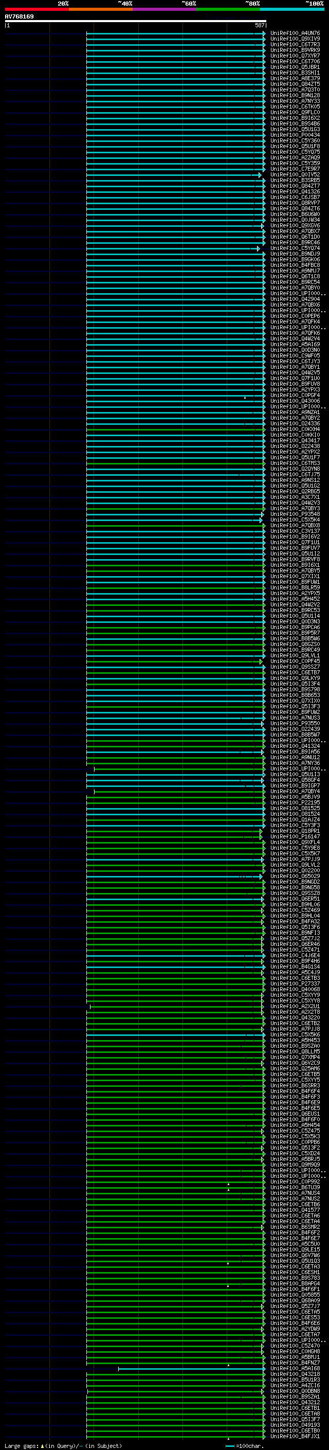329x1450 pixels.
Task: Open hit UniRef100_B9VRK9
Action: pyautogui.click(x=295, y=50)
